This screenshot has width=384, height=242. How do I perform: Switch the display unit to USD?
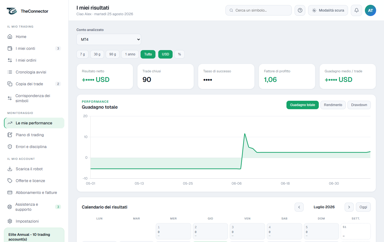[166, 54]
